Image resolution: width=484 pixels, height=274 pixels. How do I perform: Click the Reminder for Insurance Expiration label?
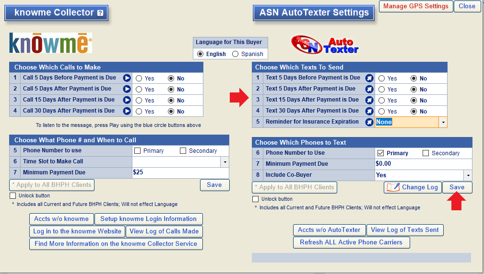(312, 122)
